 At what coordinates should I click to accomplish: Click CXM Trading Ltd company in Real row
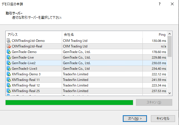tap(75, 46)
